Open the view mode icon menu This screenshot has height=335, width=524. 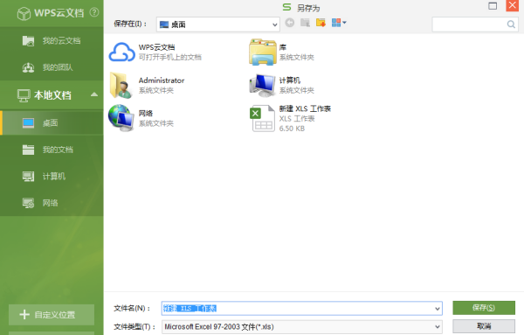pos(339,23)
